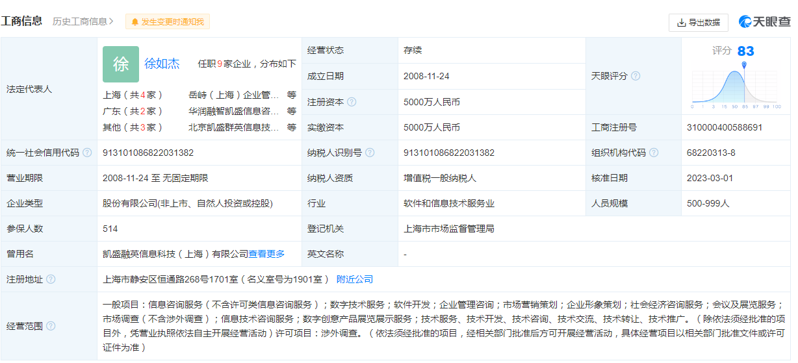
Task: Click the 导出数据 export button
Action: point(698,22)
